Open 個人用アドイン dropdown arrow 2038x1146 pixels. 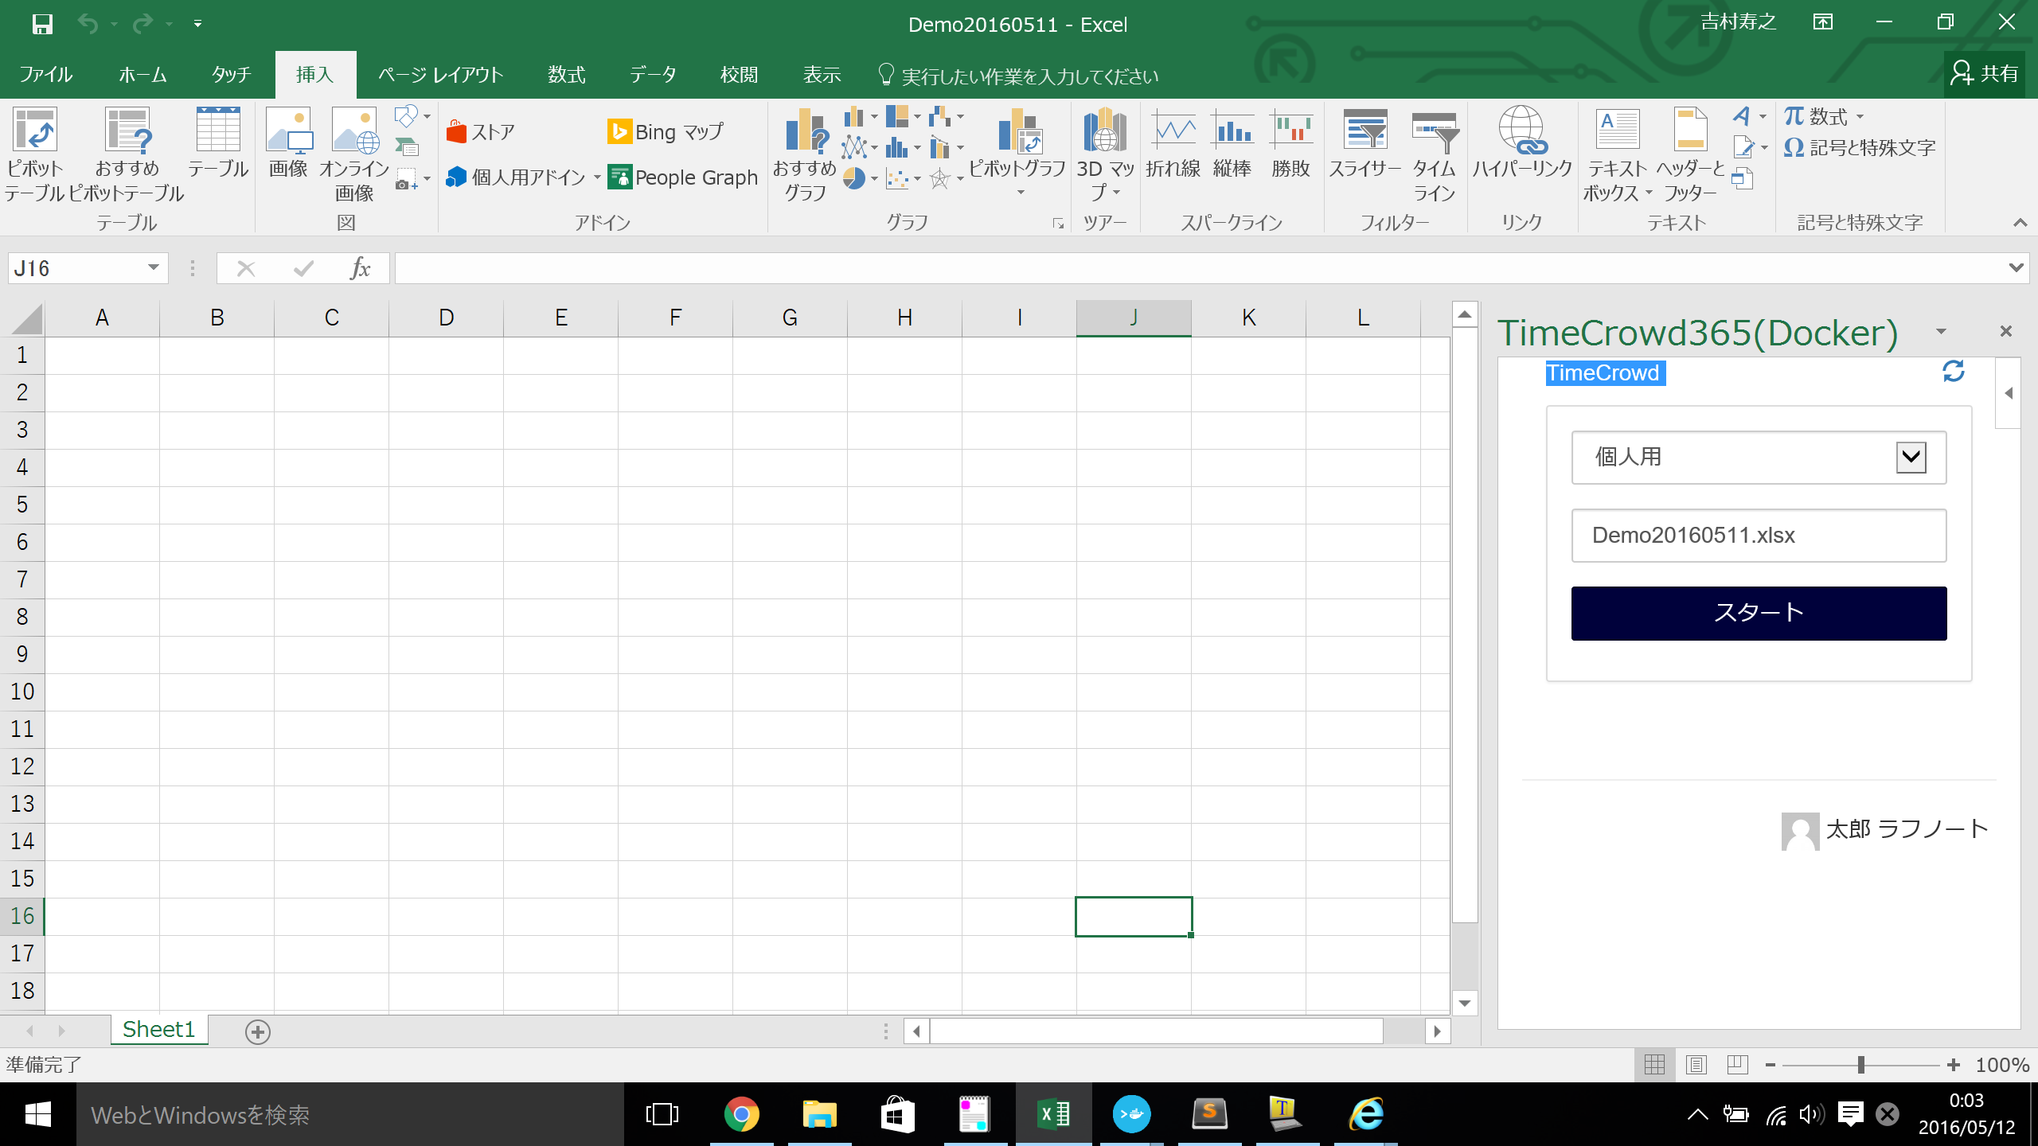coord(597,177)
